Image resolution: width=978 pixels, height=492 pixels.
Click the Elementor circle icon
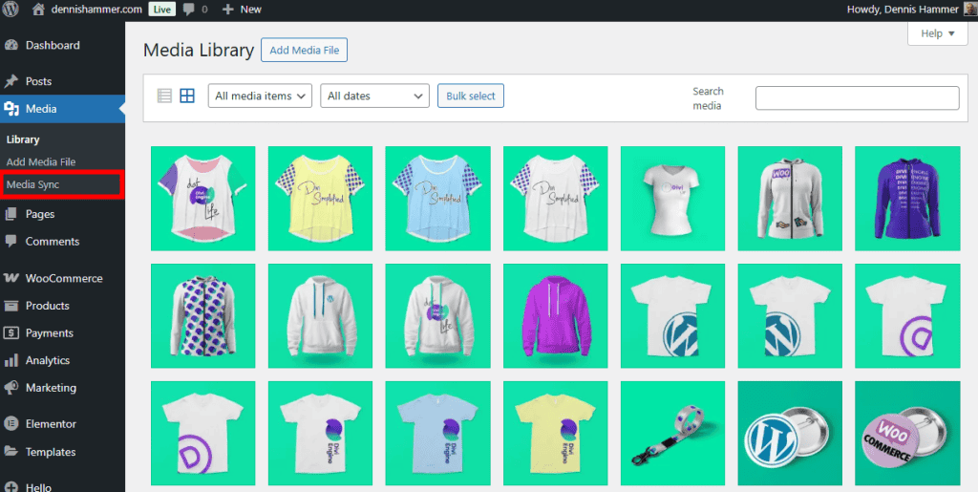pos(11,424)
